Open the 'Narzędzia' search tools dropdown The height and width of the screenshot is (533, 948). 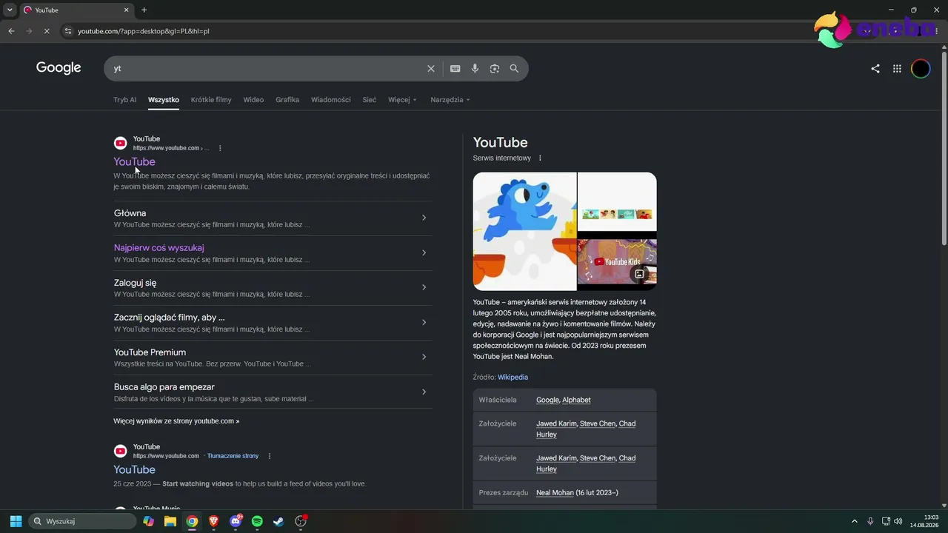450,100
